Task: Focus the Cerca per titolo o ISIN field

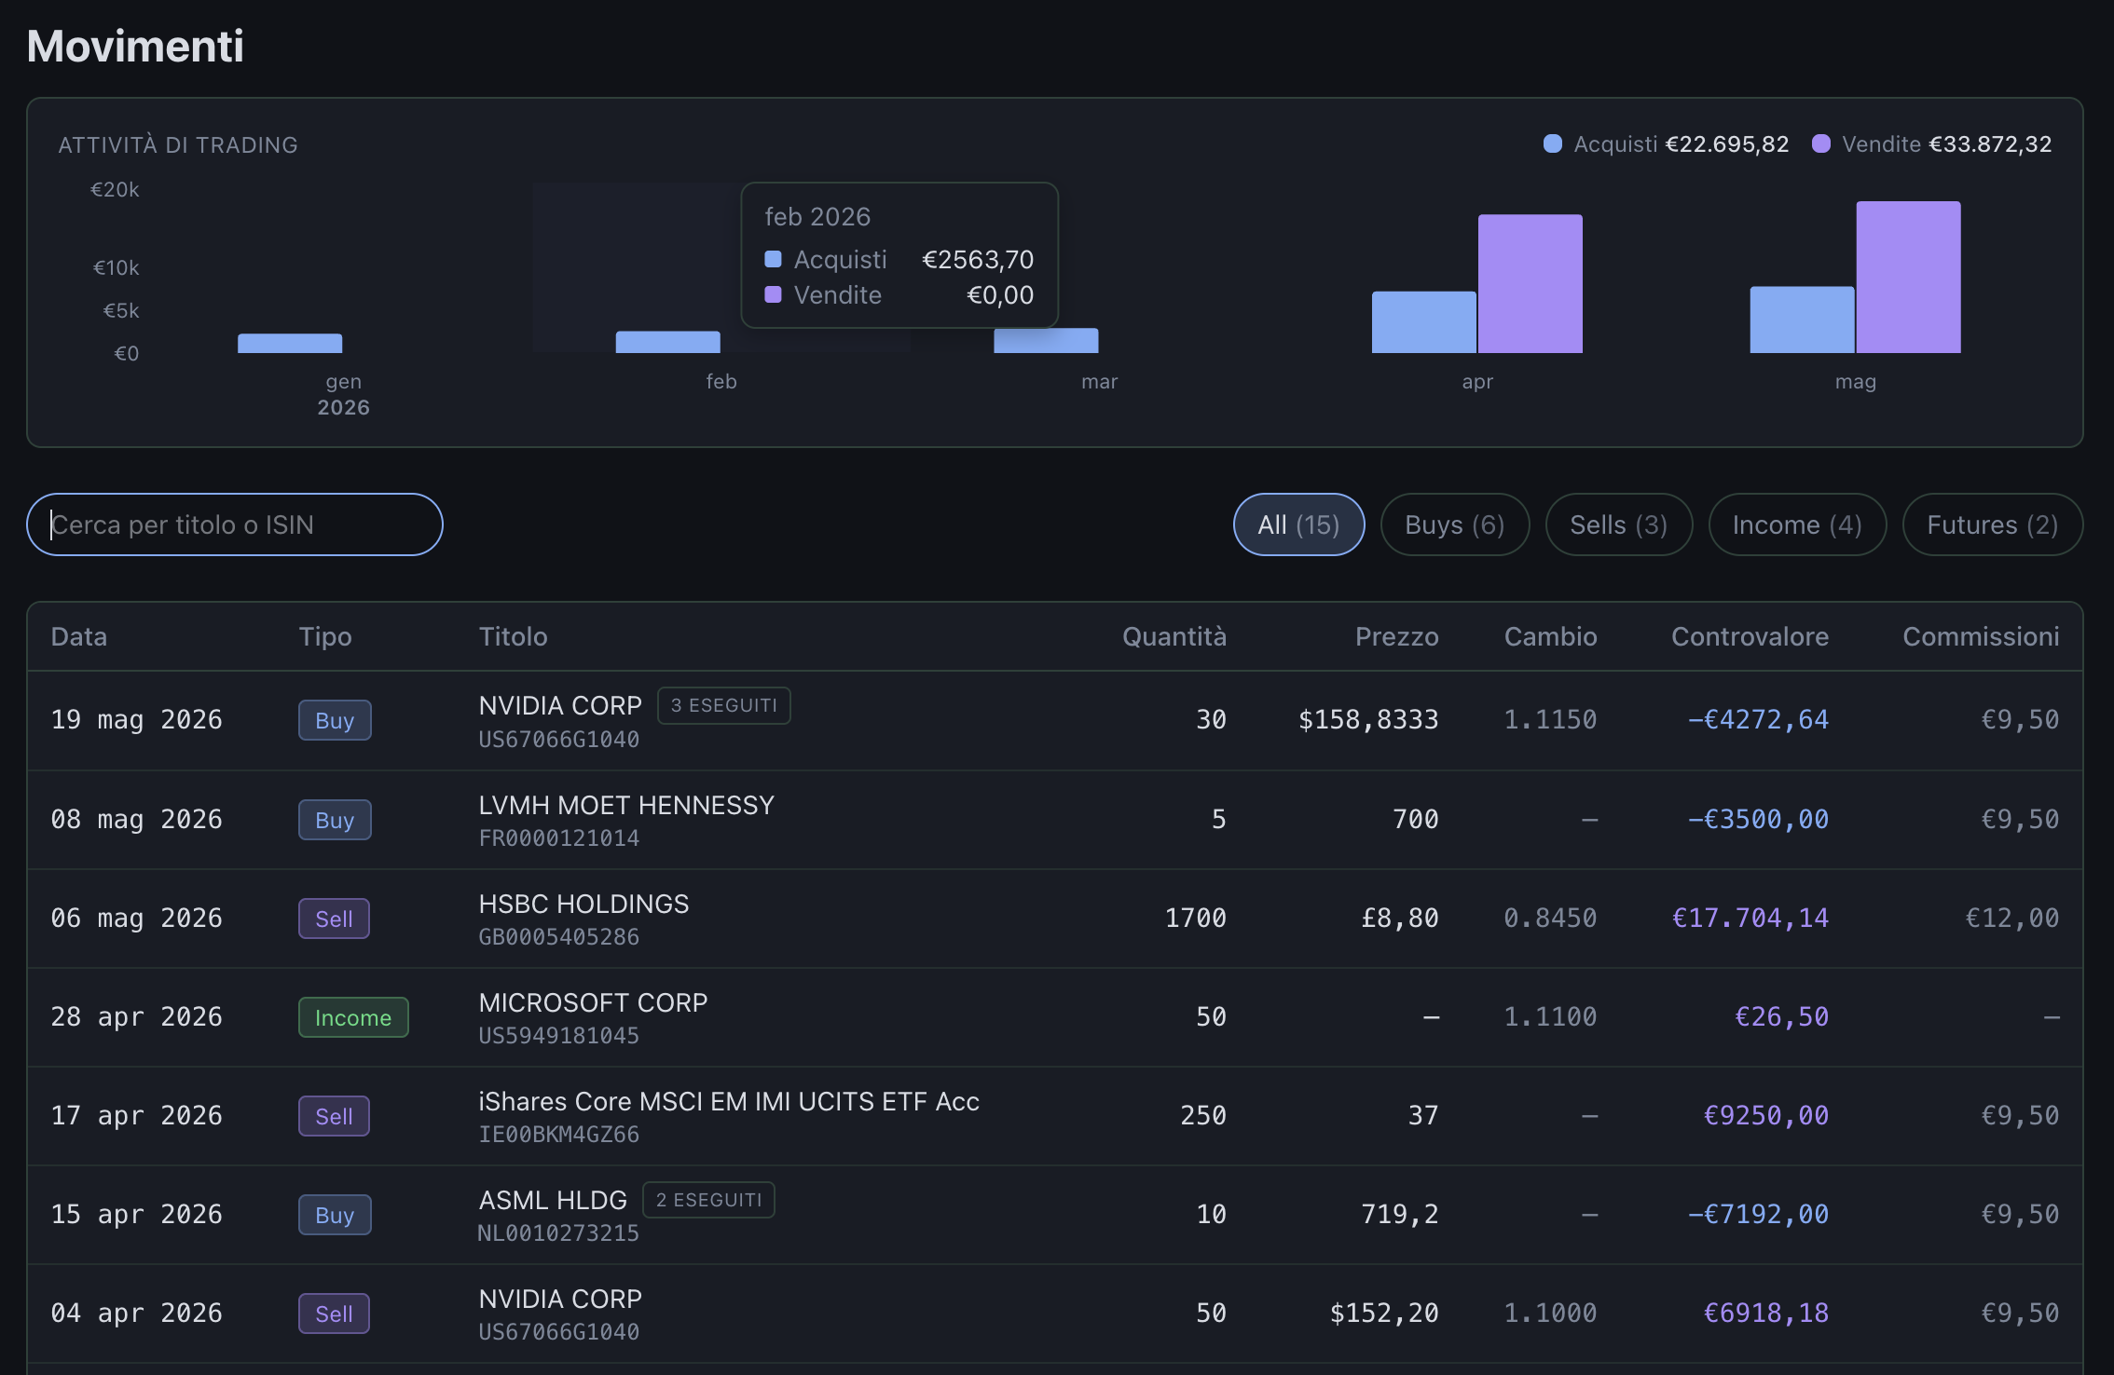Action: tap(235, 524)
